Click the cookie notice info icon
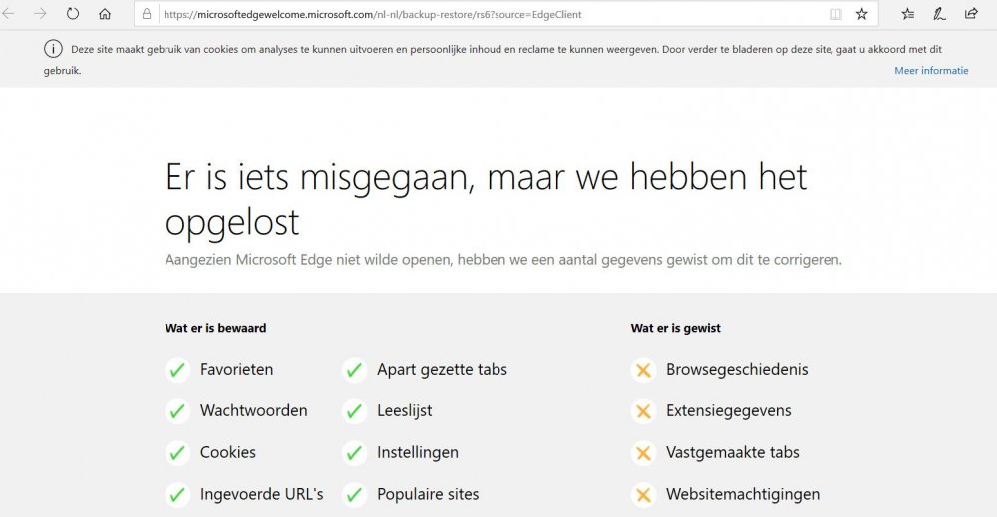The height and width of the screenshot is (517, 997). [52, 49]
